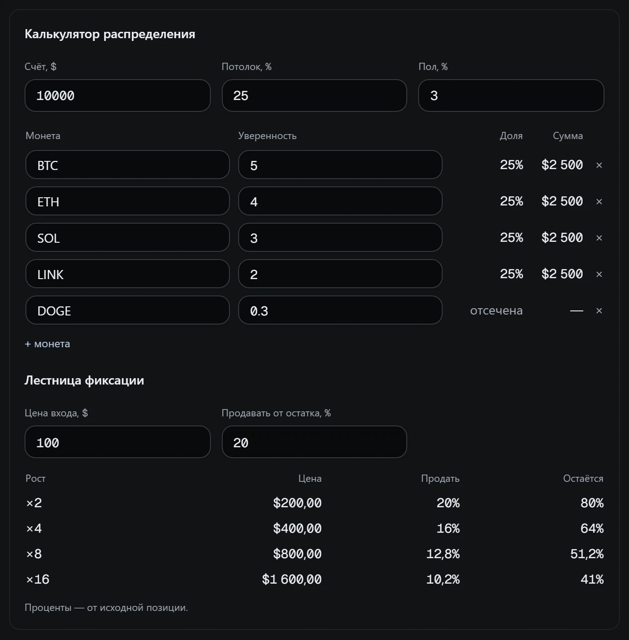Add a new coin via '+ монета'

(47, 344)
